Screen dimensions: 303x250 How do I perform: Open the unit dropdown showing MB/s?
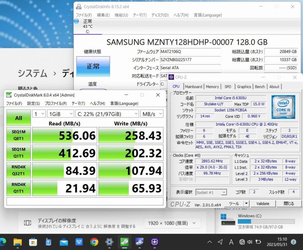(152, 114)
